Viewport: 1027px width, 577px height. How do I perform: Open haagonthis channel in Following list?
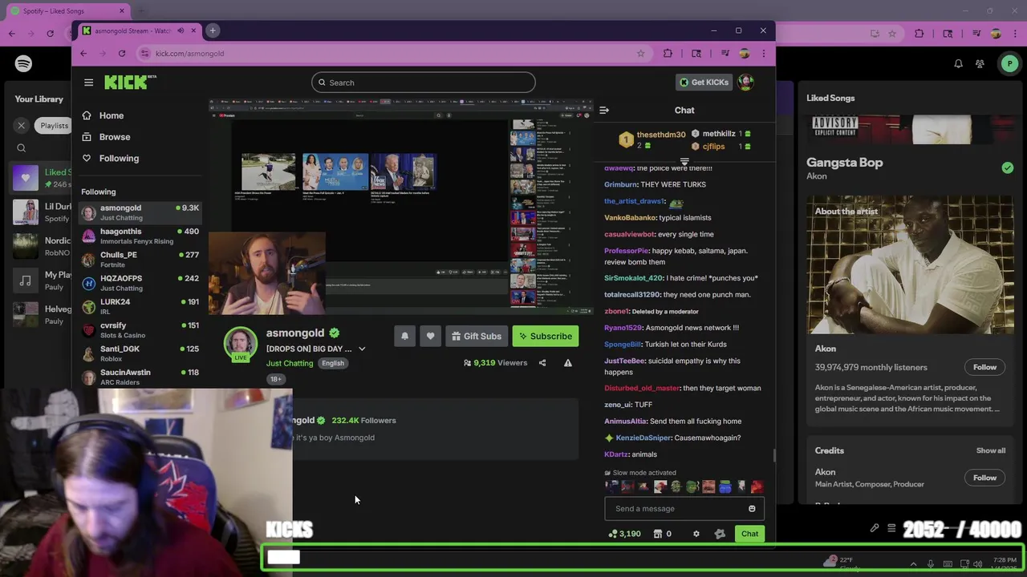tap(140, 236)
